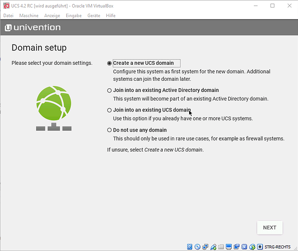The image size is (298, 251).
Task: Click the Univention logo in header
Action: [33, 28]
